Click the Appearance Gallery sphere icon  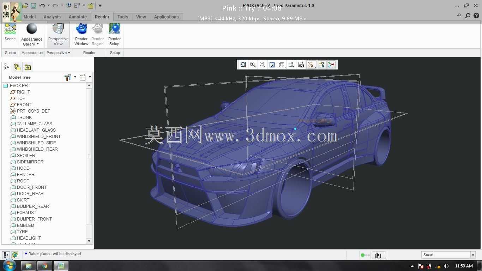coord(32,29)
